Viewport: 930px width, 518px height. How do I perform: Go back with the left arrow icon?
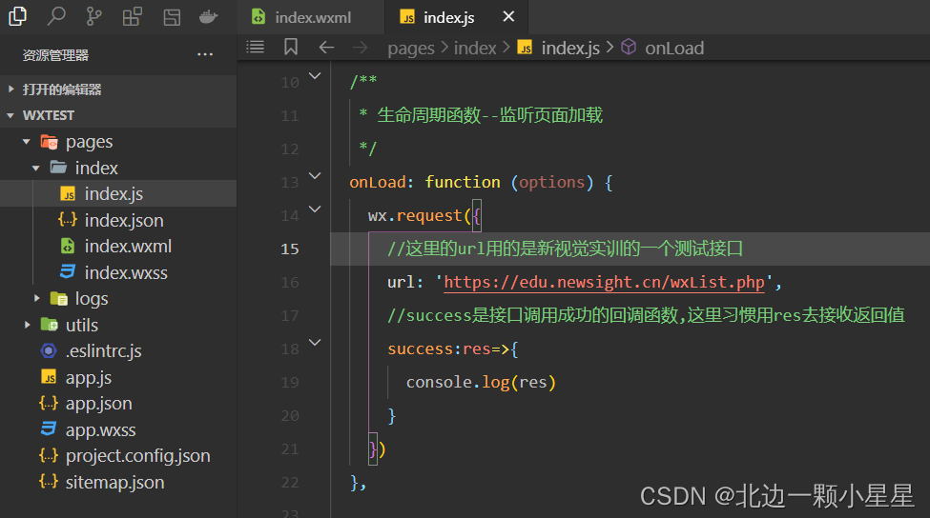click(326, 48)
